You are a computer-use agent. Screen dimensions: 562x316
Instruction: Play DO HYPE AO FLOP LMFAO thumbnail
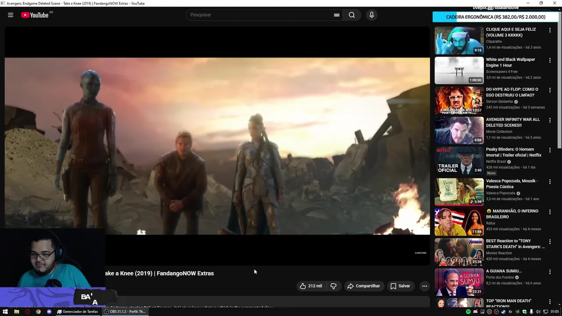point(459,100)
